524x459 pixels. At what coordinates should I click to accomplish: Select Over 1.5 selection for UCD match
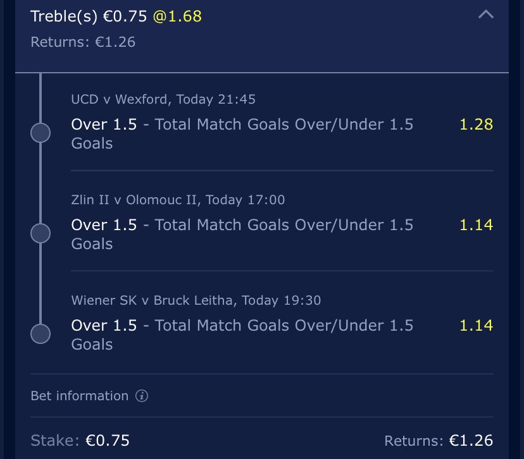click(x=104, y=125)
